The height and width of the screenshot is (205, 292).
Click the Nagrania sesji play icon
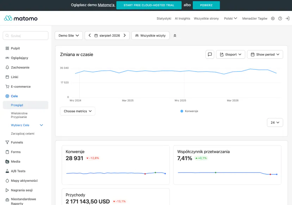(7, 190)
